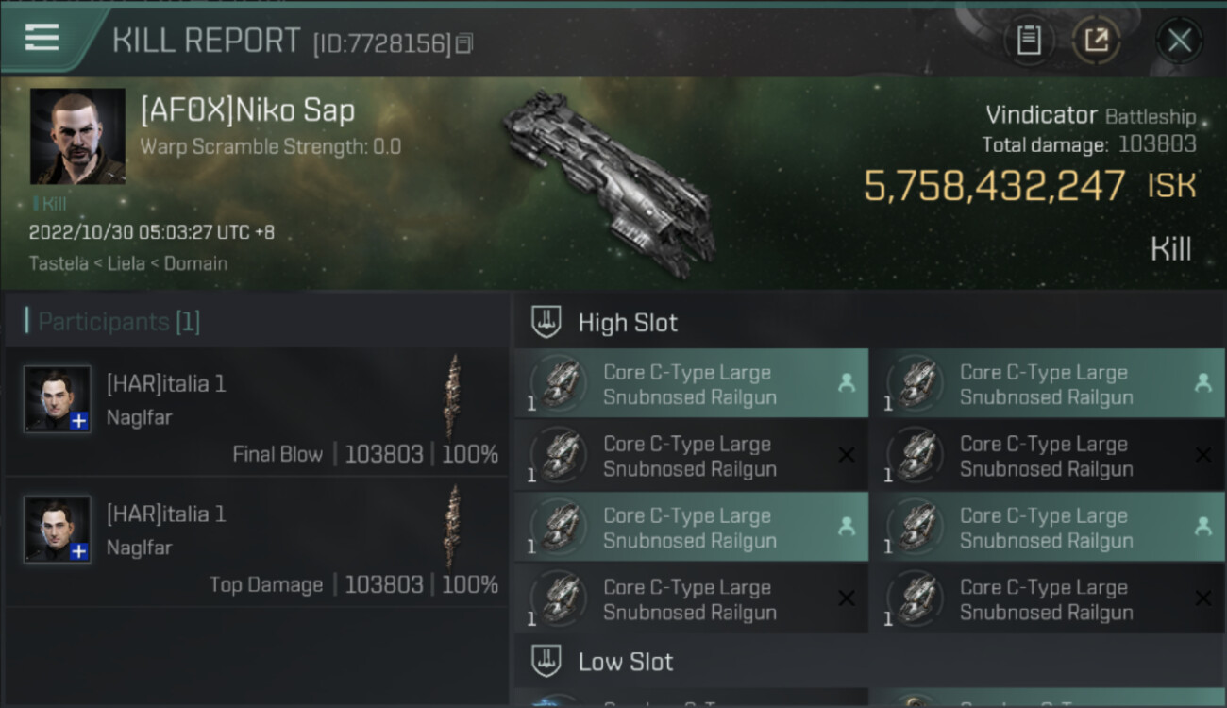
Task: View Niko Sap's pilot portrait
Action: [x=77, y=136]
